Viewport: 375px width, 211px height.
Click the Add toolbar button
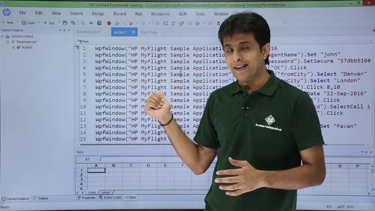point(49,23)
